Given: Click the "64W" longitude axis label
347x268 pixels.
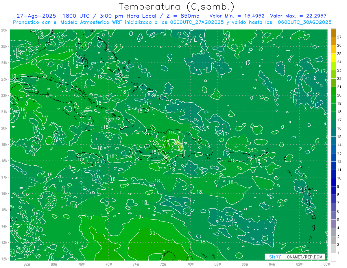Looking at the screenshot, I should [x=272, y=264].
